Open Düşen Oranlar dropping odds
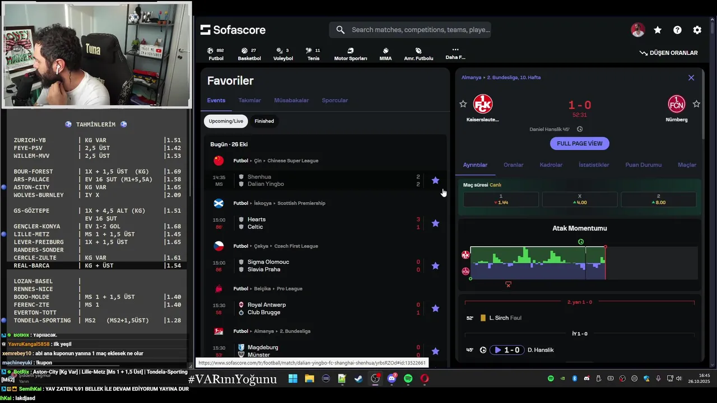 click(668, 53)
